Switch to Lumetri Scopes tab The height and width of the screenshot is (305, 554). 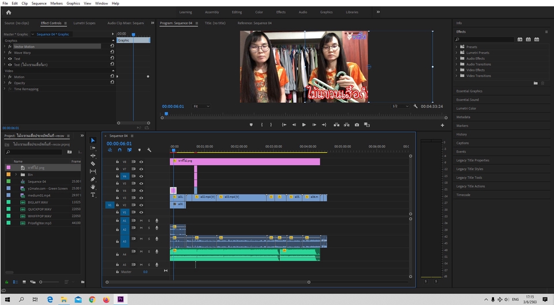click(84, 23)
